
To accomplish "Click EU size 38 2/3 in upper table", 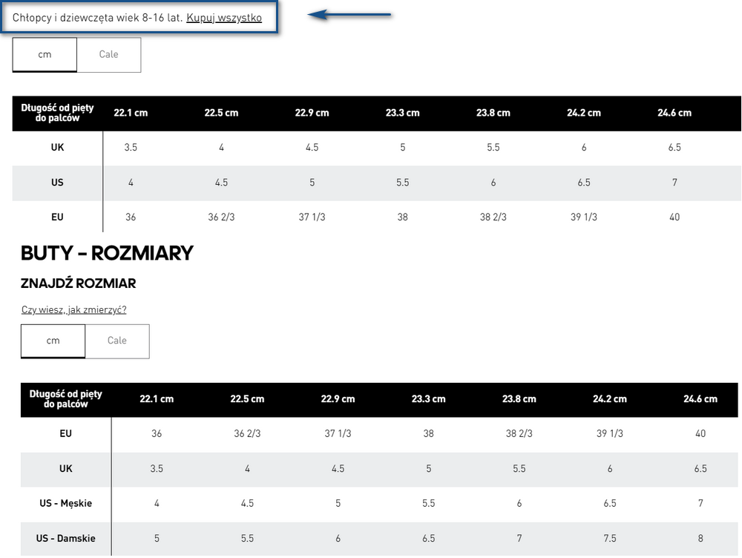I will pyautogui.click(x=493, y=217).
